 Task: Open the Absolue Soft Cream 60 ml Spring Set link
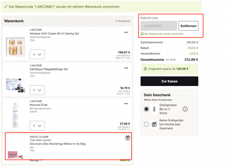click(54, 34)
